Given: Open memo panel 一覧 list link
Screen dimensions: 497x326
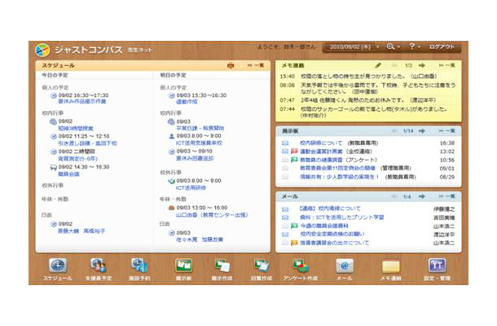Looking at the screenshot, I should 447,65.
